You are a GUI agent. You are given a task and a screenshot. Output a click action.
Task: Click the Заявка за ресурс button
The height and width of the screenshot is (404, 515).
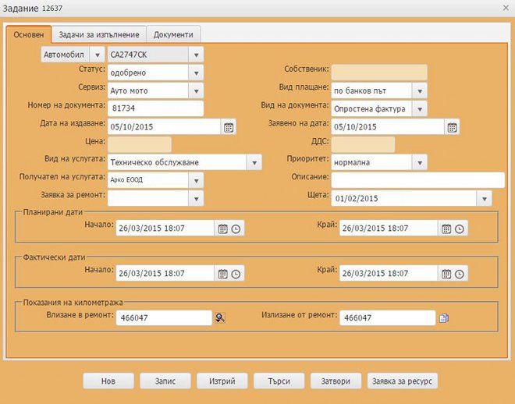pos(403,381)
